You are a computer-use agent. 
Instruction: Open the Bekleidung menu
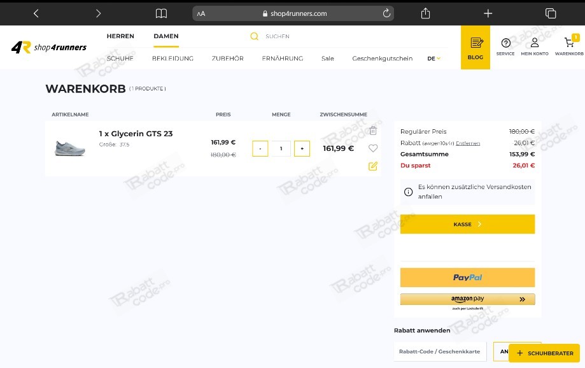173,59
